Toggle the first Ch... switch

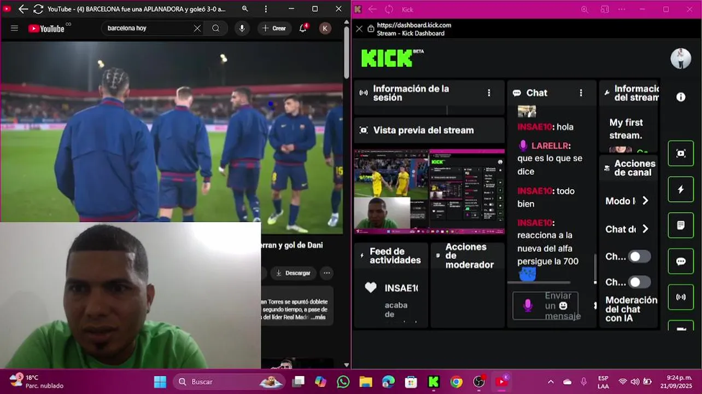640,257
